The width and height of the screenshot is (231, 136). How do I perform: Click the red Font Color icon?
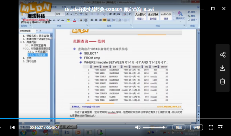click(x=75, y=20)
